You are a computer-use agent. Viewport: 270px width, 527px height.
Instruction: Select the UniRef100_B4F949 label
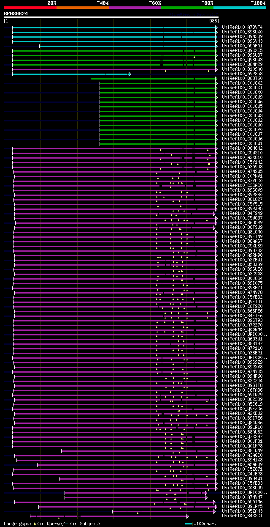242,213
